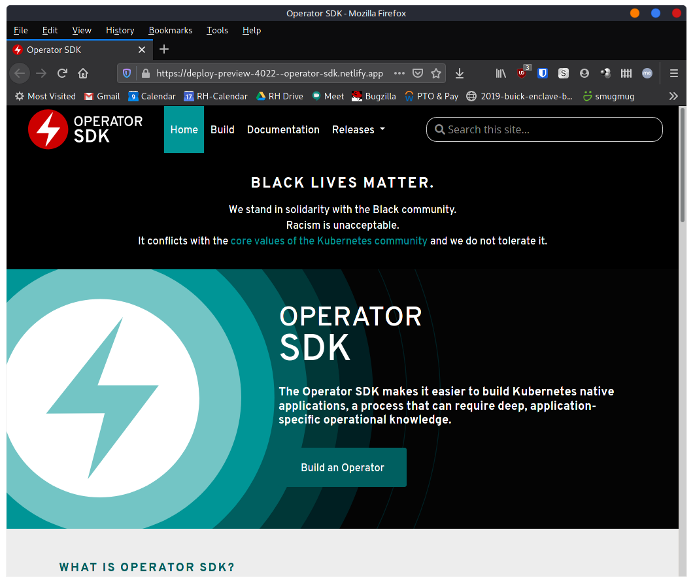Open the Firefox account avatar
This screenshot has height=583, width=693.
pyautogui.click(x=647, y=73)
